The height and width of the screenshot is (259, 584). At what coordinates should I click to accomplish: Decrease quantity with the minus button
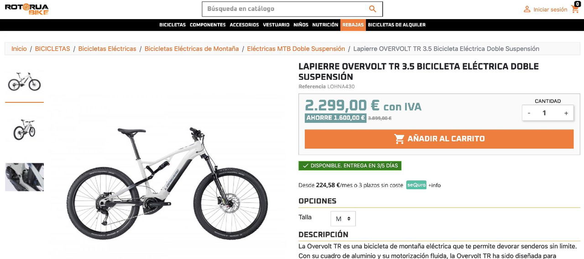[529, 113]
